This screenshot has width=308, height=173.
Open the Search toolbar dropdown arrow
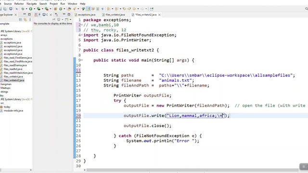pos(78,9)
